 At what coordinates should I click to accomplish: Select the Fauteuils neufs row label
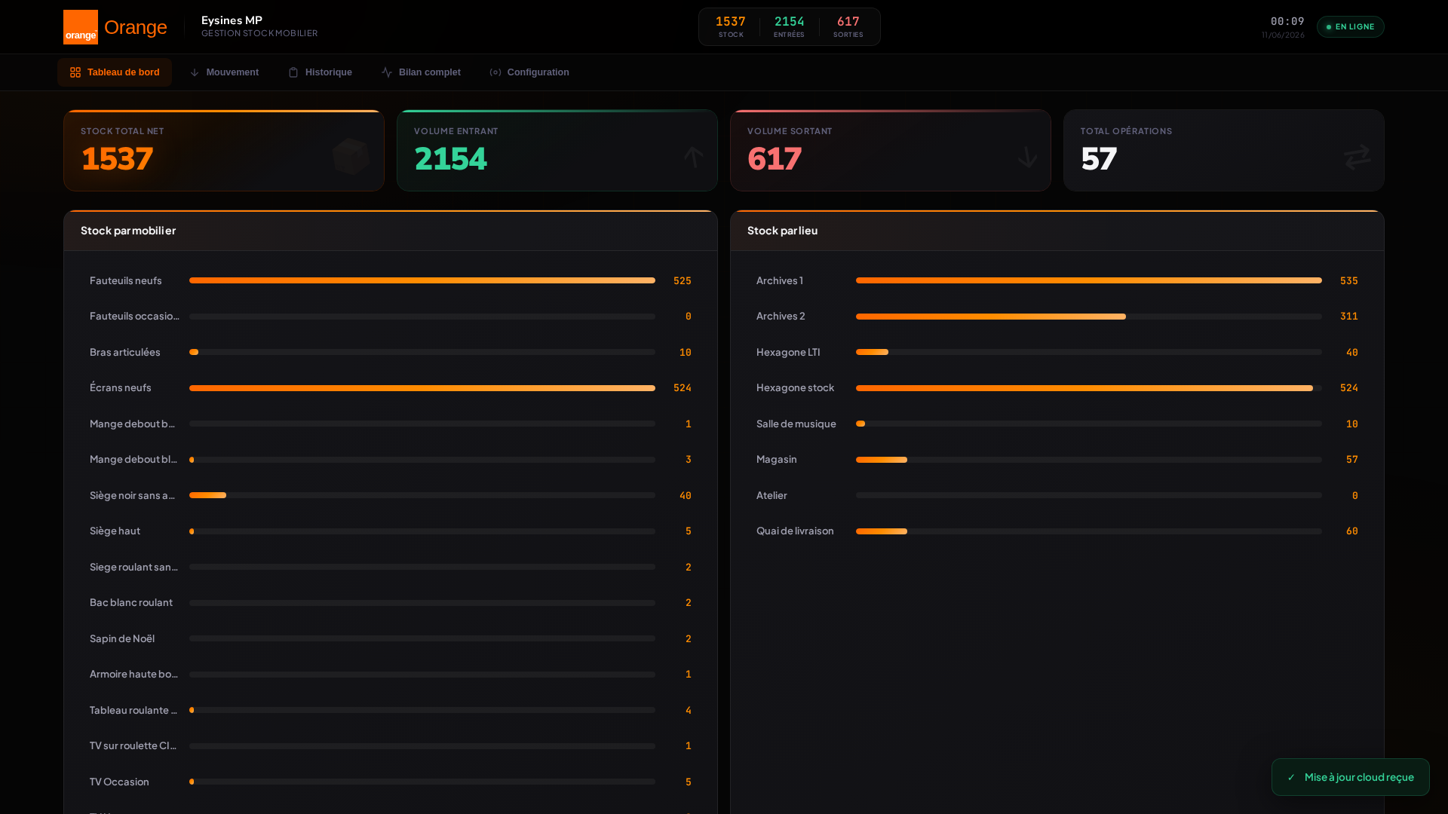tap(126, 280)
